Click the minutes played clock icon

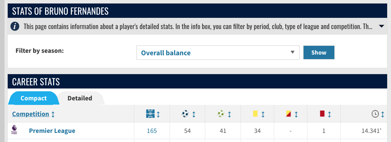pos(375,114)
